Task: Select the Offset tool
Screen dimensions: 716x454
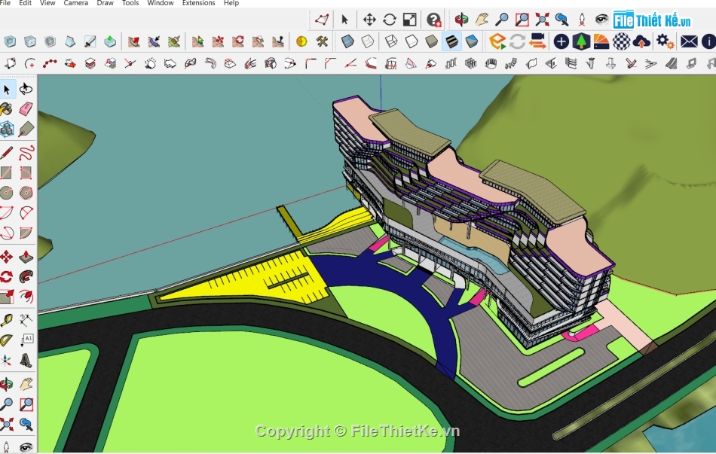Action: 26,297
